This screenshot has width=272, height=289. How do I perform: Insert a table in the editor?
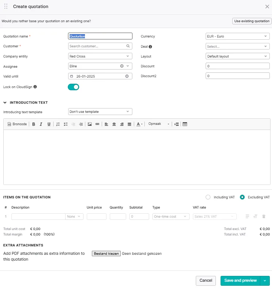(x=185, y=124)
